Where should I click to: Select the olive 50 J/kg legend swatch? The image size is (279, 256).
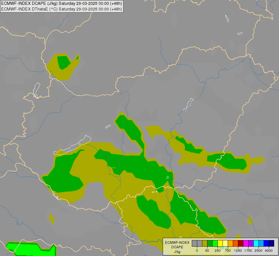tap(205, 243)
